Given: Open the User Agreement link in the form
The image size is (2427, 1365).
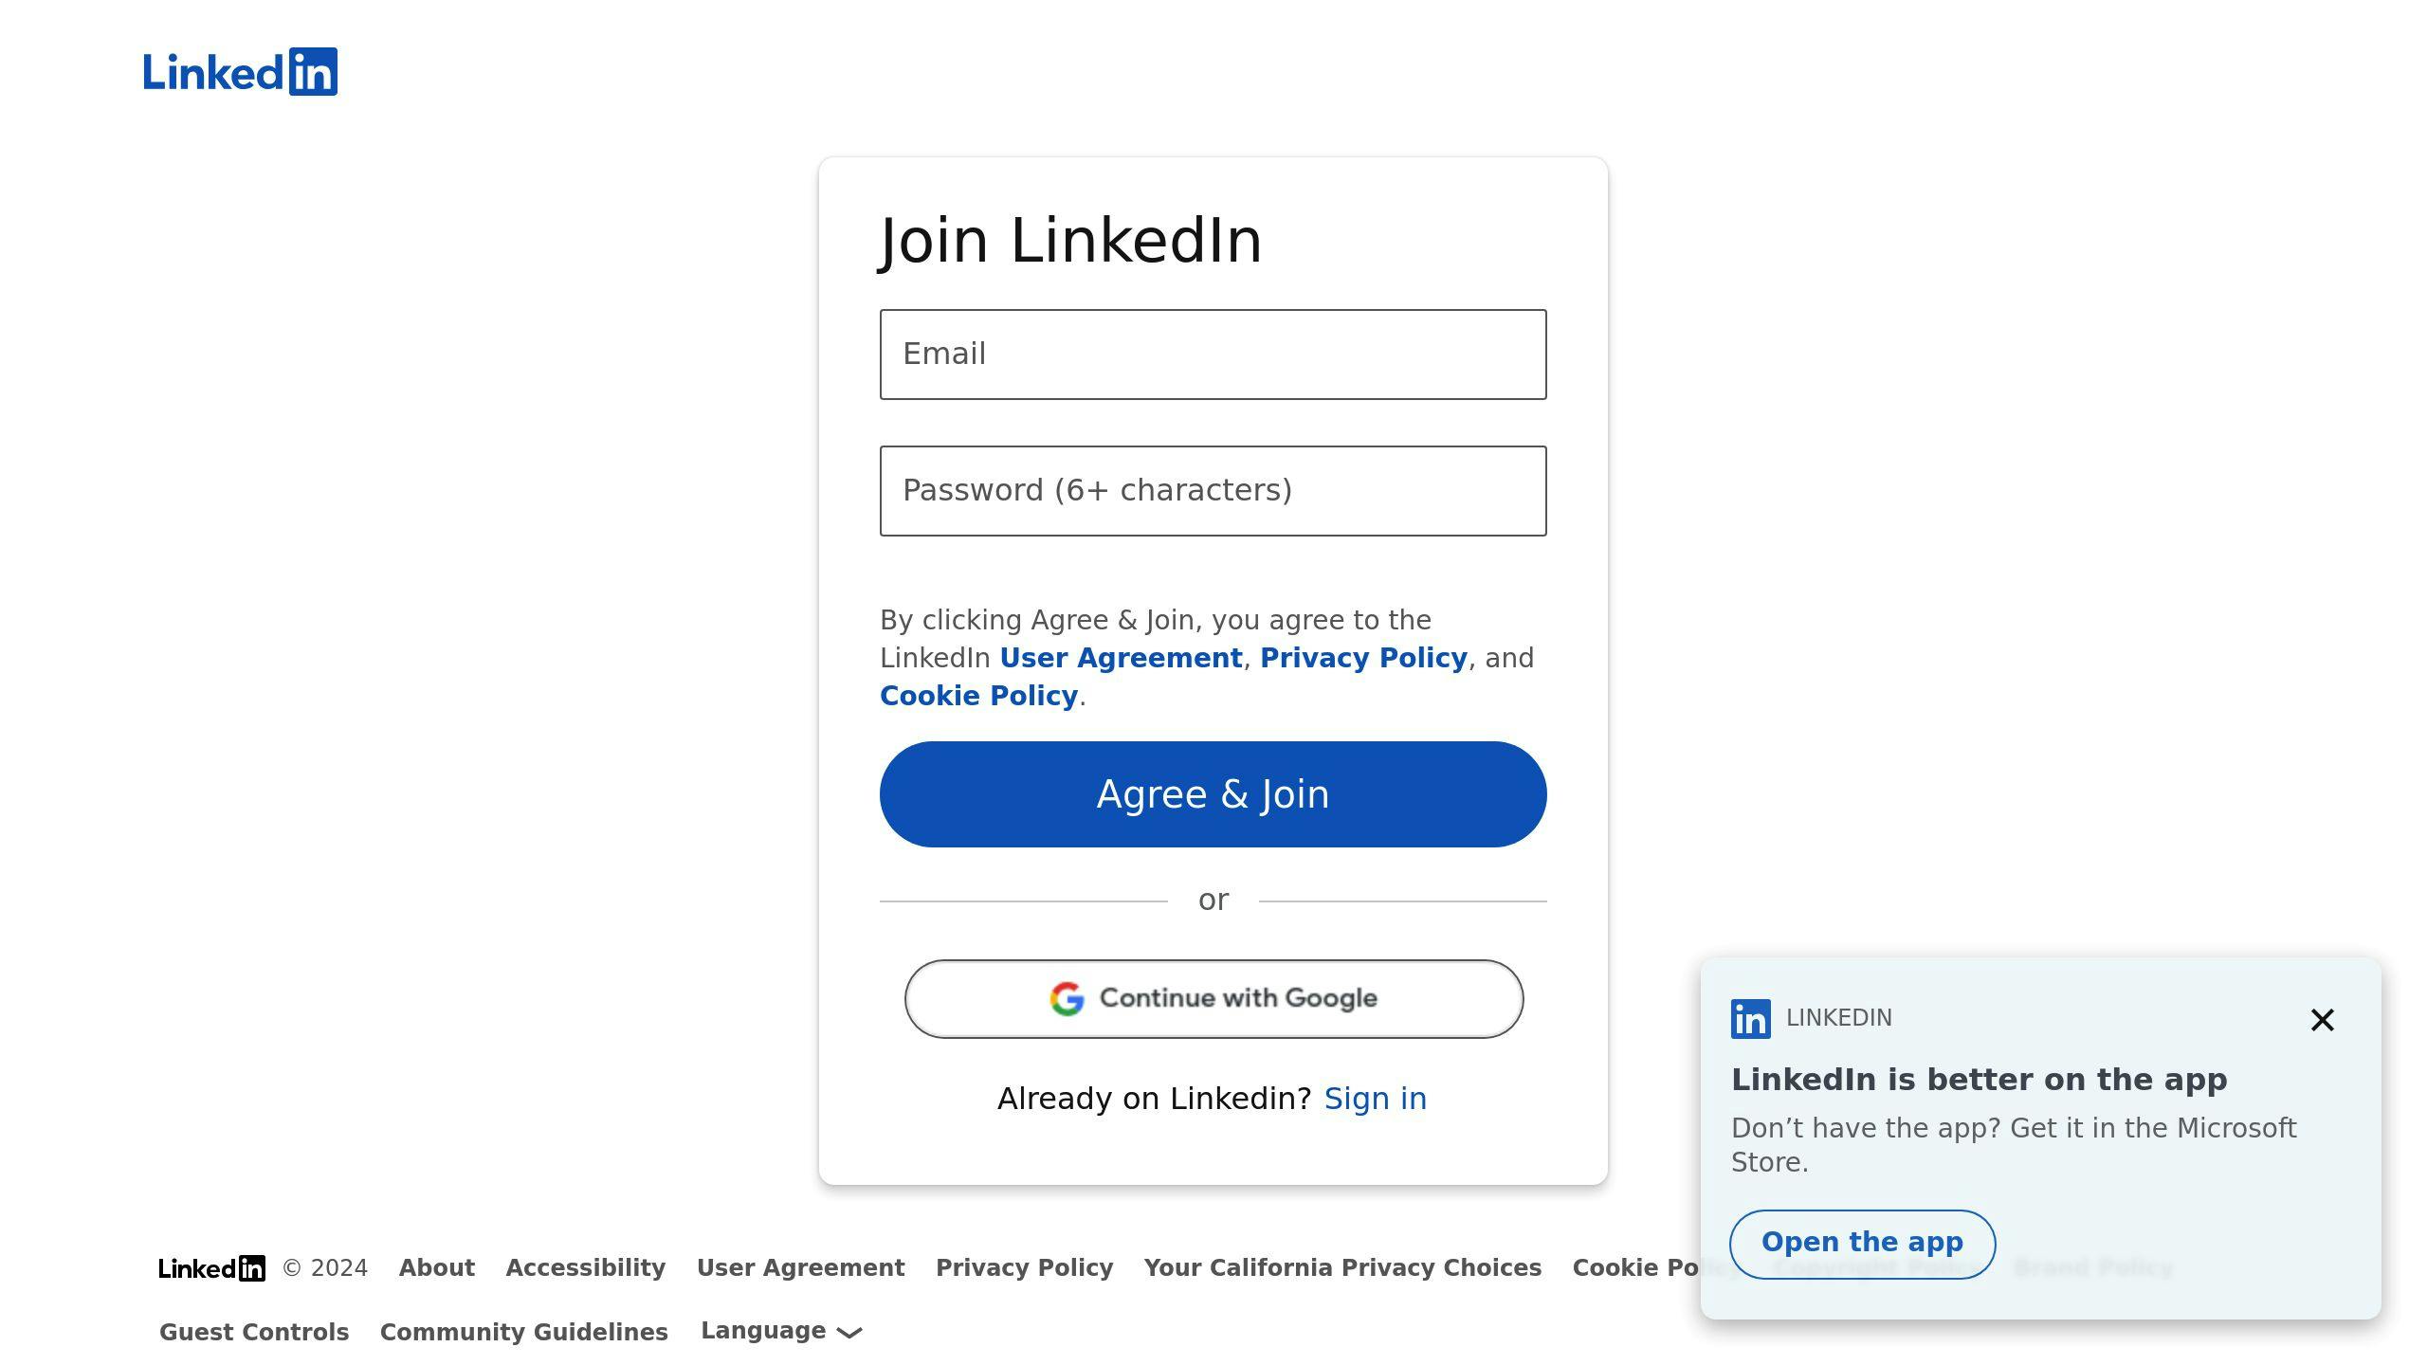Looking at the screenshot, I should [1121, 658].
